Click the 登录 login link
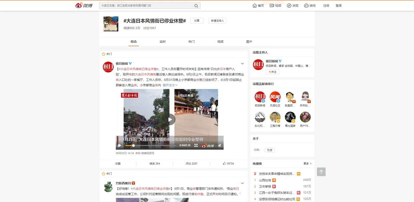Screen dimensions: 414x202 point(339,5)
